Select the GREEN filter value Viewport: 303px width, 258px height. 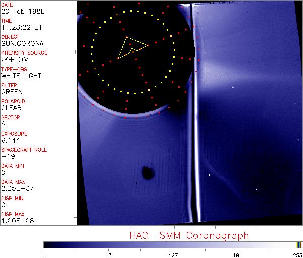pyautogui.click(x=12, y=92)
